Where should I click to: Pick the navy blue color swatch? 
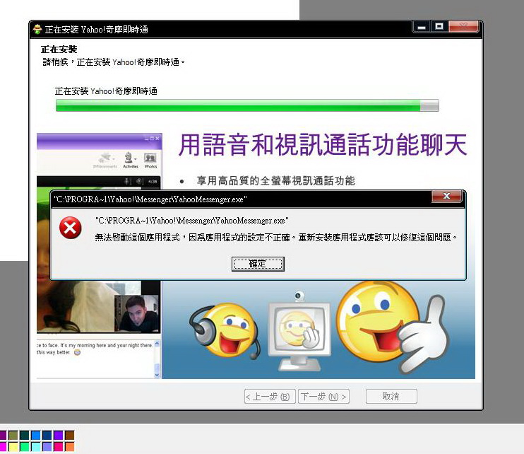pos(47,436)
